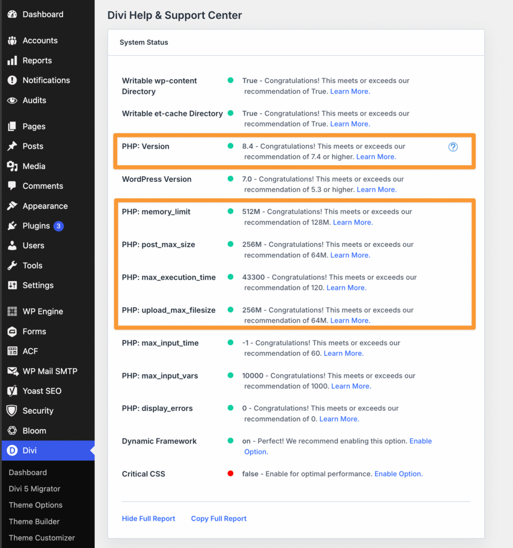The height and width of the screenshot is (548, 513).
Task: Click the Tools wrench icon
Action: pos(12,265)
